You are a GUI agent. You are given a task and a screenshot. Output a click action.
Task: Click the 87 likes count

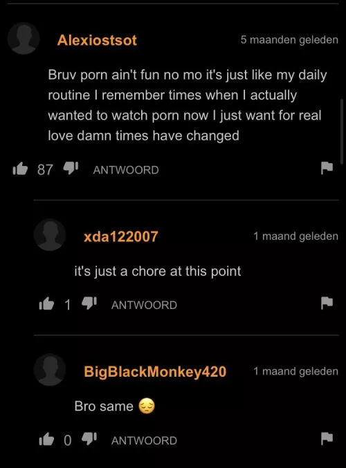45,169
